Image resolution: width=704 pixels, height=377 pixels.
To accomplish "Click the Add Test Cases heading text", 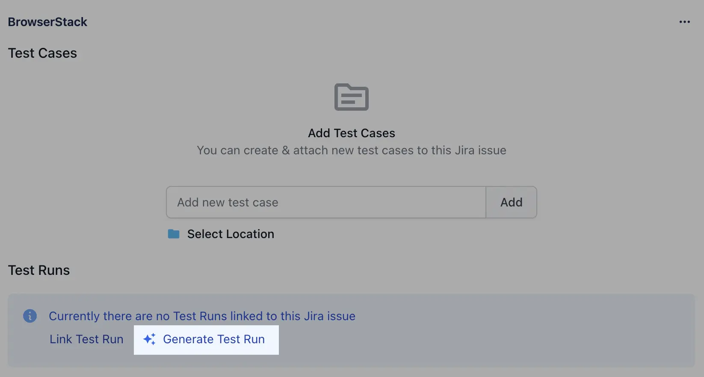I will coord(352,133).
